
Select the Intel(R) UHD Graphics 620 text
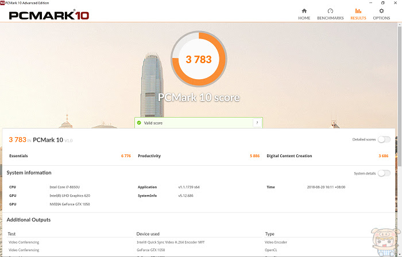pyautogui.click(x=69, y=196)
